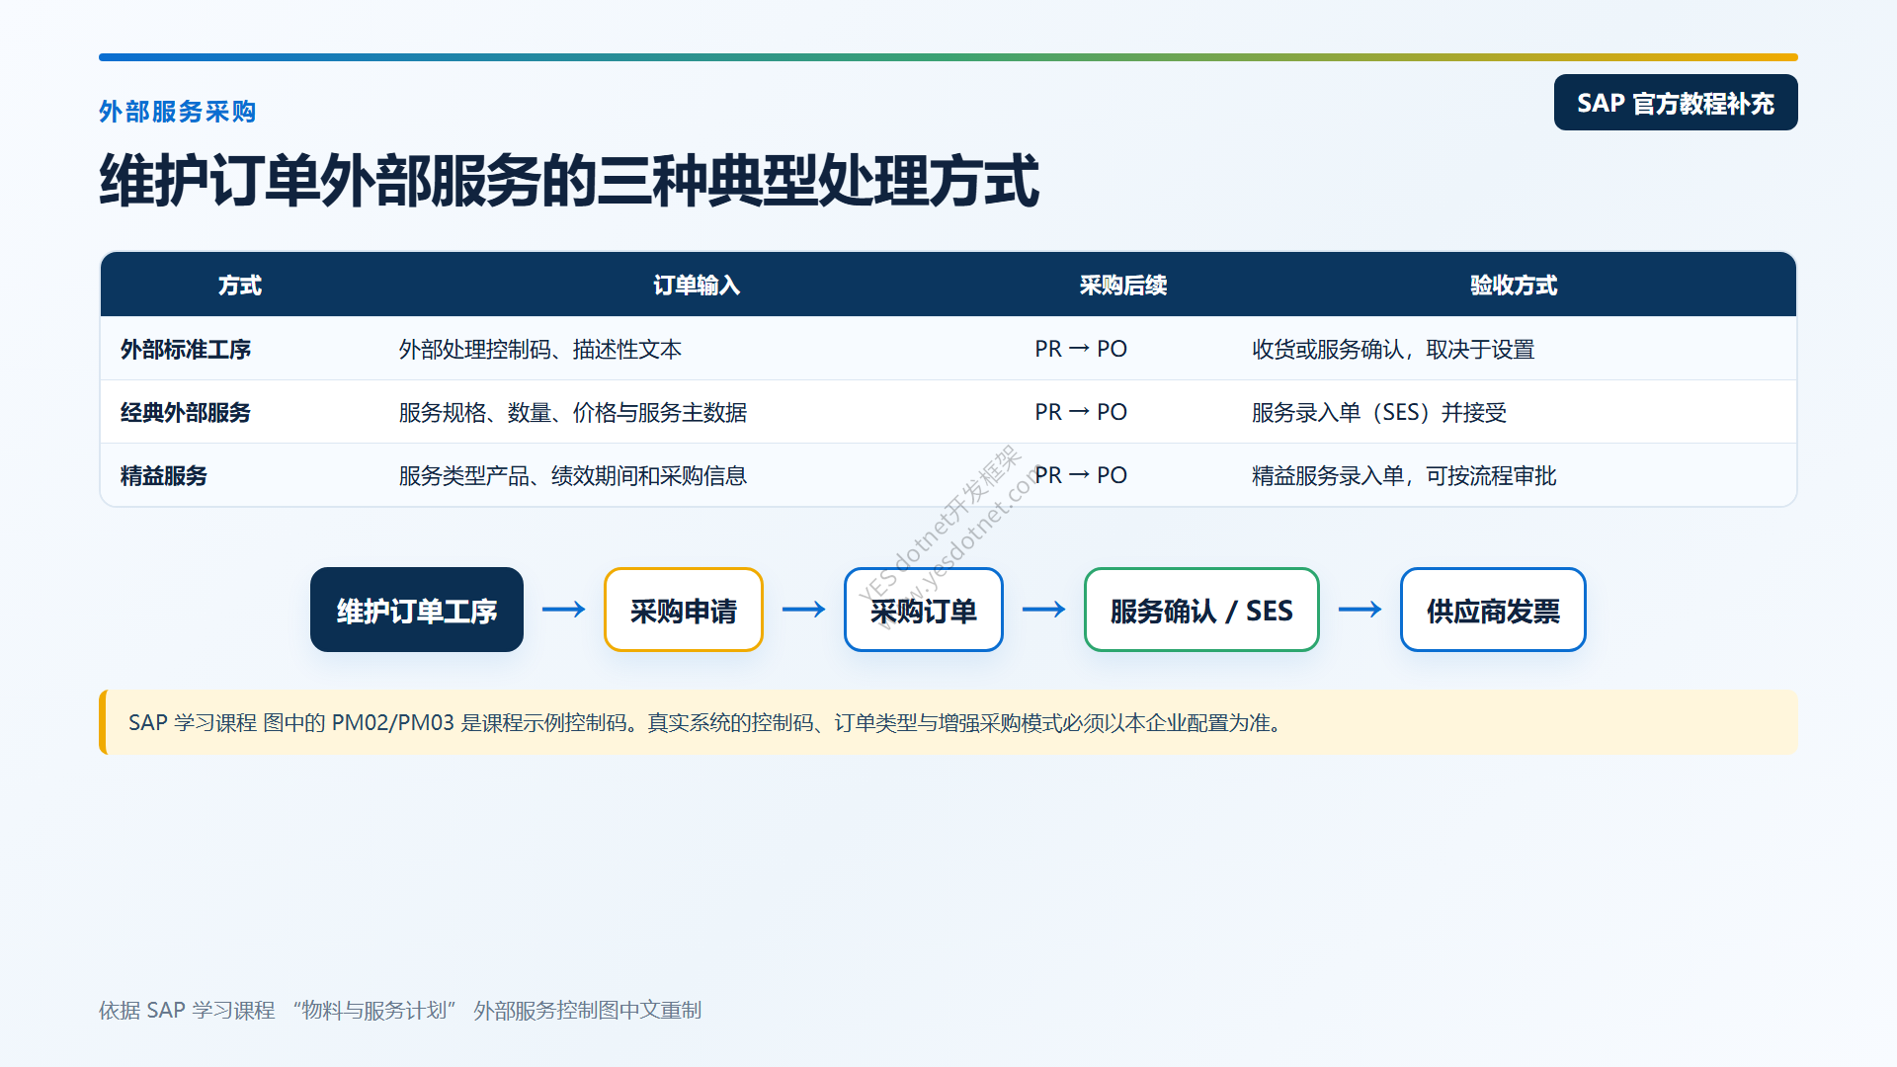The height and width of the screenshot is (1067, 1897).
Task: Click the footer source note 依据 SAP 学习课程
Action: tap(400, 1011)
